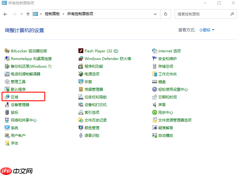Click the 文件历史记录 icon
The image size is (240, 175).
(81, 120)
